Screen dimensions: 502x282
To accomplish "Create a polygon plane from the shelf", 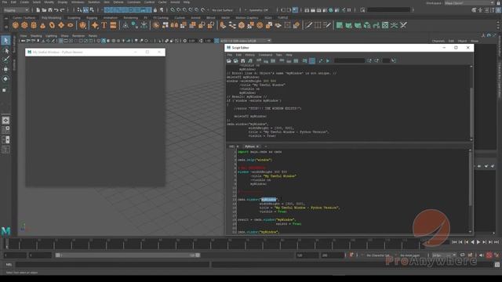I will pos(61,25).
